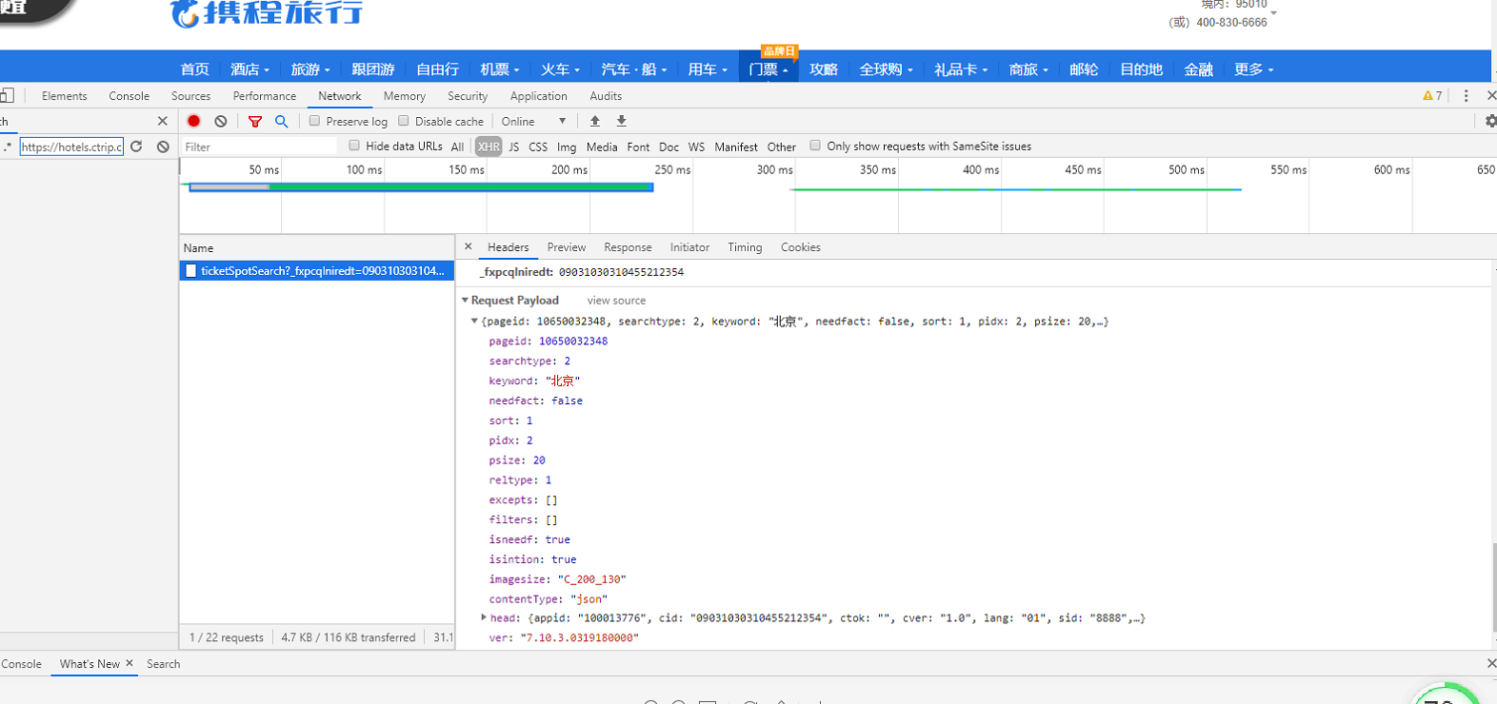Screen dimensions: 1497x704
Task: Open Network settings gear
Action: (x=1490, y=121)
